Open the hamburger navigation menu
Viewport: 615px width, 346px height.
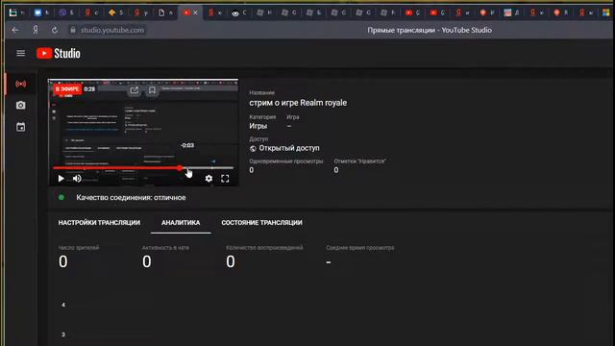point(21,54)
